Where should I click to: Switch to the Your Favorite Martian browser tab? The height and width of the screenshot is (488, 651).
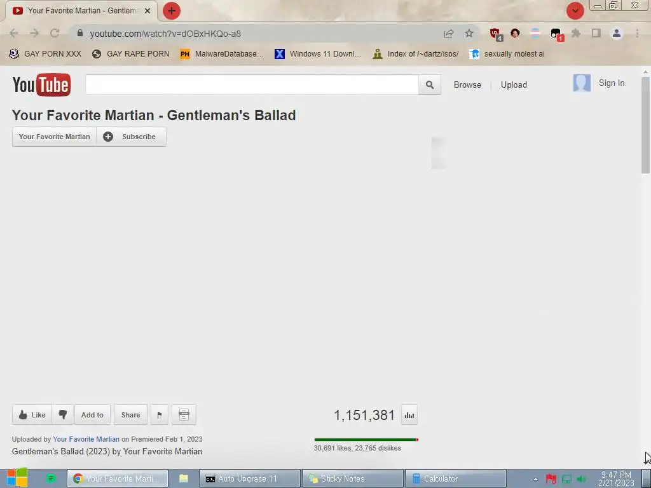[81, 11]
